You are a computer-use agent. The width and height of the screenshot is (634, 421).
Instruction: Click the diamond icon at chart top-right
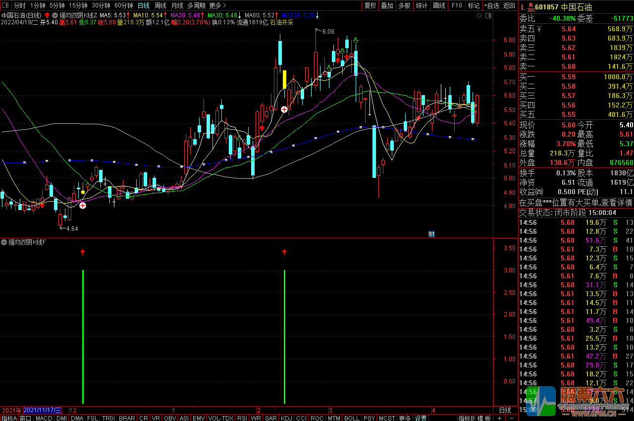[479, 16]
